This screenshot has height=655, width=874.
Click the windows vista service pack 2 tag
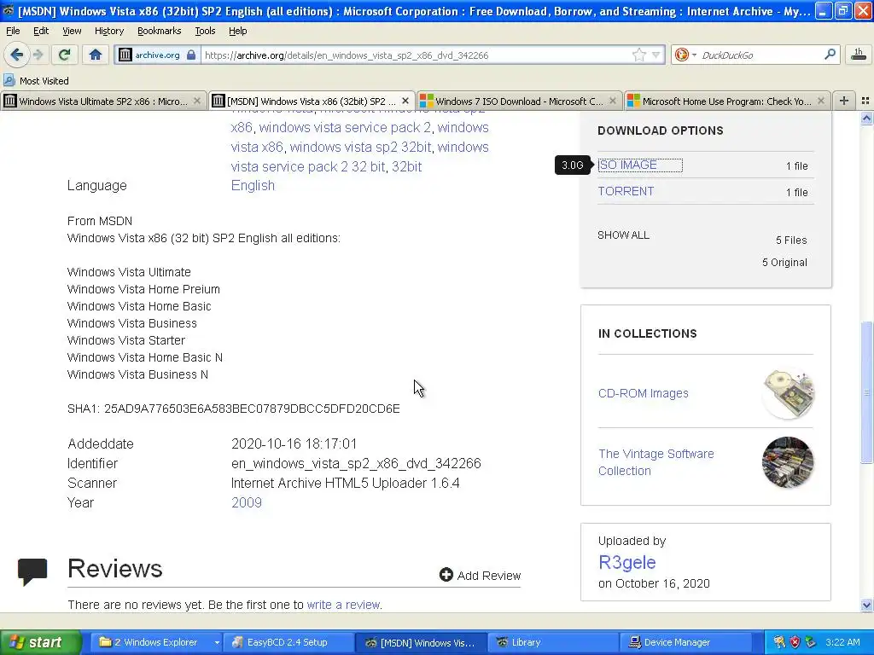tap(345, 128)
